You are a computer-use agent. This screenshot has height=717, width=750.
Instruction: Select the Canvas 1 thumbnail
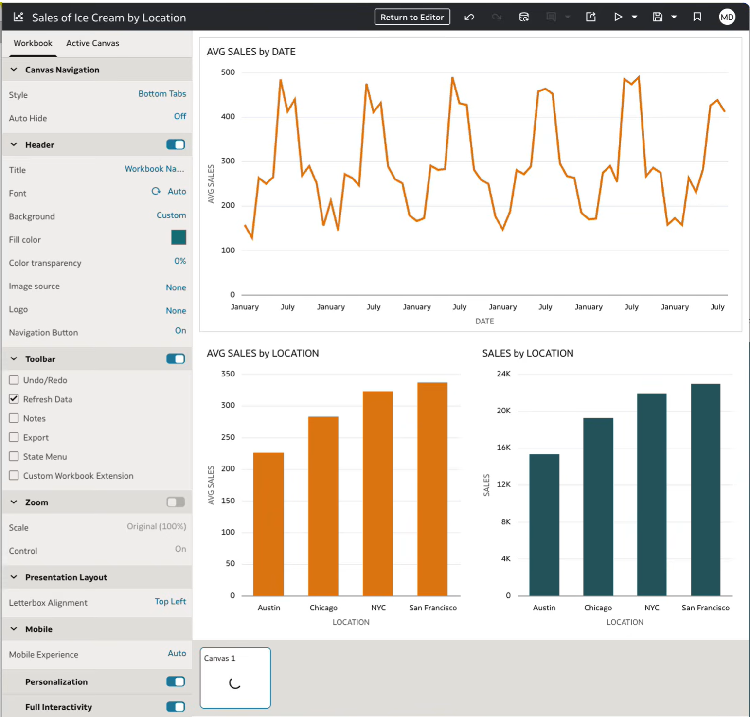click(235, 678)
